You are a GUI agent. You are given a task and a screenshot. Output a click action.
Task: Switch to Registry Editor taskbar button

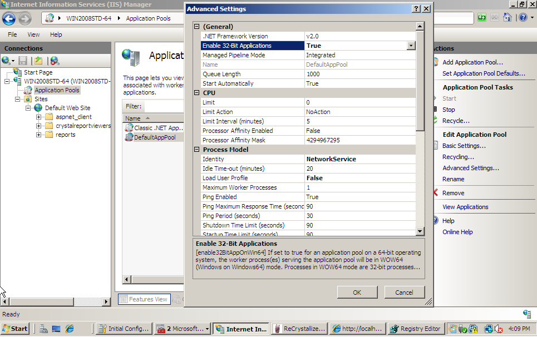[416, 329]
